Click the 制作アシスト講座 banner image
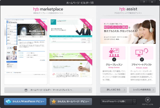The height and width of the screenshot is (108, 160). 128,31
